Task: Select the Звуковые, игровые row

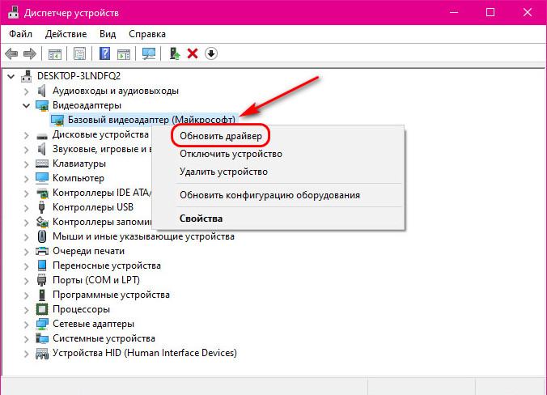Action: click(94, 149)
